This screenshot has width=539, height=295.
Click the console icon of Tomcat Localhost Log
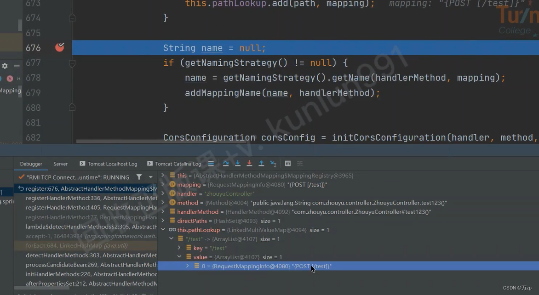82,164
